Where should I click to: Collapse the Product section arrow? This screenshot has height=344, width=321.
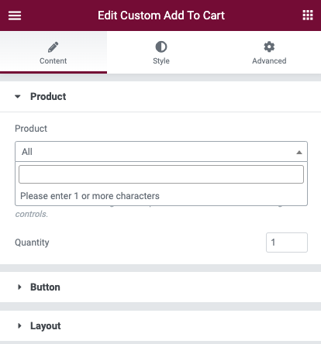(x=18, y=97)
